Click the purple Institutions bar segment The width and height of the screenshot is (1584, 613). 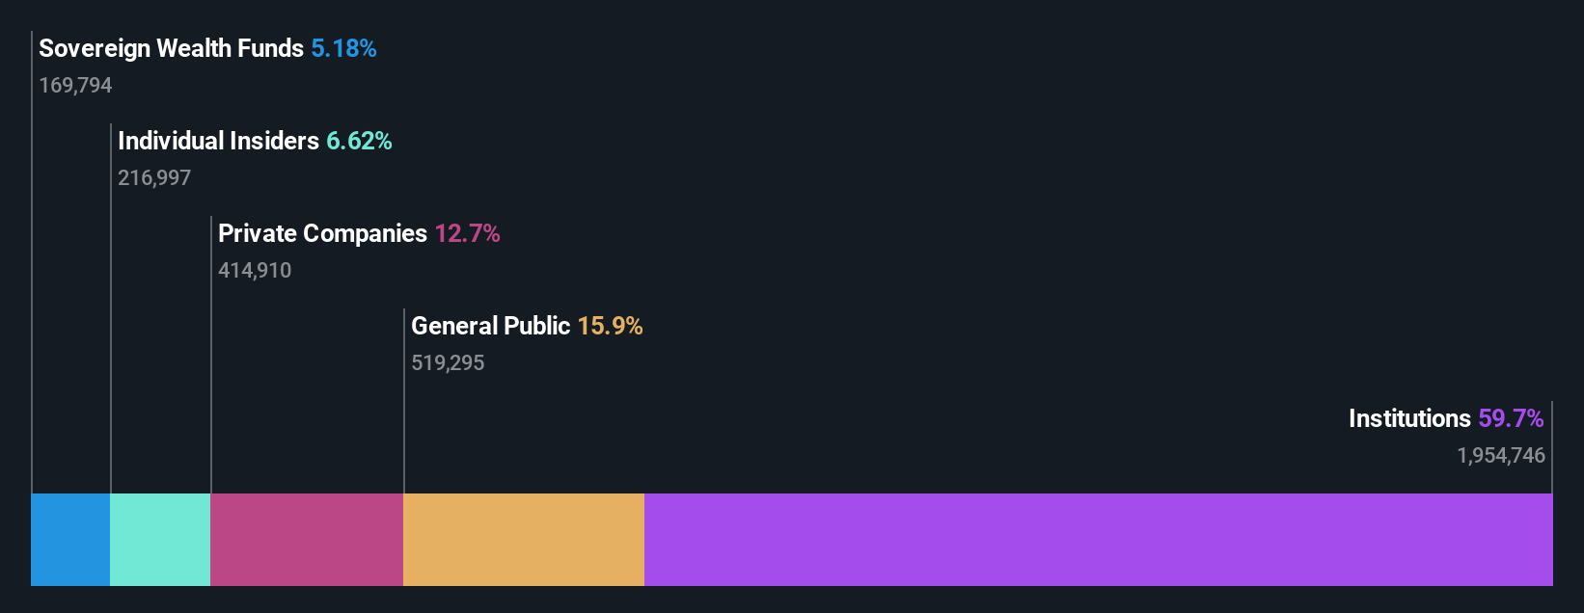(x=1099, y=540)
